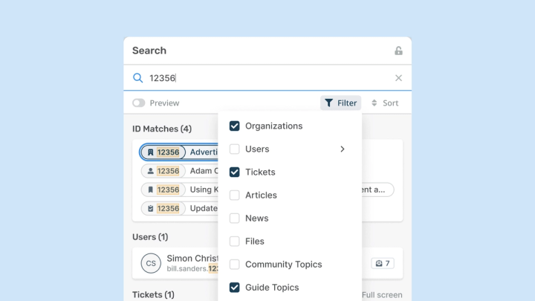Click the organization icon on the Advertising match

pos(150,152)
